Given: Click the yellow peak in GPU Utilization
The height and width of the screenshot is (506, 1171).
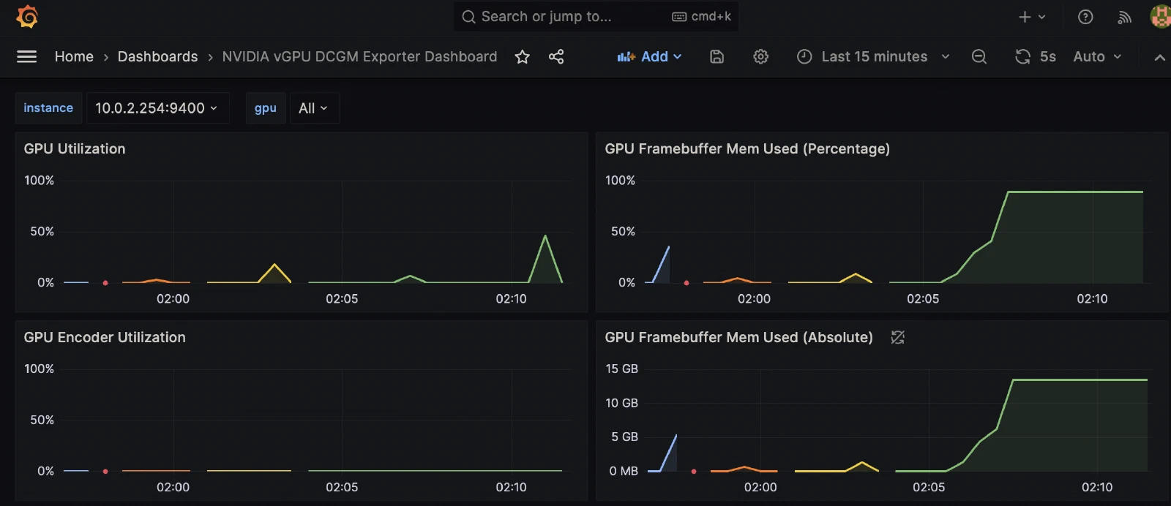Looking at the screenshot, I should (x=274, y=265).
